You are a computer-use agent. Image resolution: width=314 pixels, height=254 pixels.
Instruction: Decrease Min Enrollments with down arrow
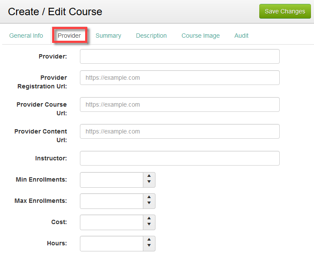click(149, 182)
